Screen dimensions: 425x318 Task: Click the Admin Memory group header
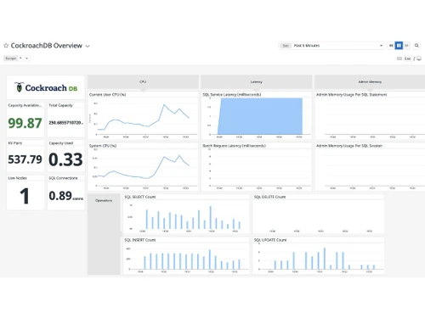[x=370, y=81]
